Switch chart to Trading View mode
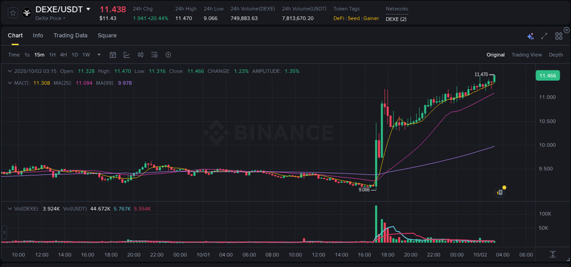The width and height of the screenshot is (571, 267). tap(527, 55)
